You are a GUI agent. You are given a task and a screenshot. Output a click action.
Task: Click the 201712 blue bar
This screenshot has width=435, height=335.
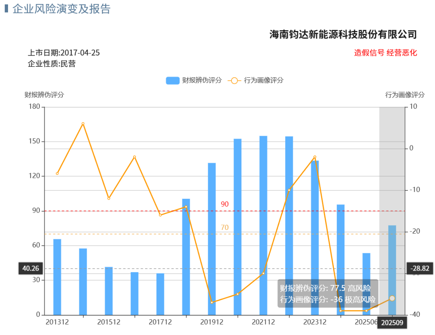pyautogui.click(x=160, y=294)
